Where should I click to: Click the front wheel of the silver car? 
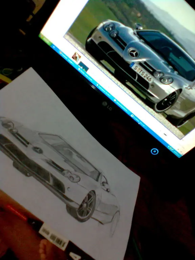[166, 101]
